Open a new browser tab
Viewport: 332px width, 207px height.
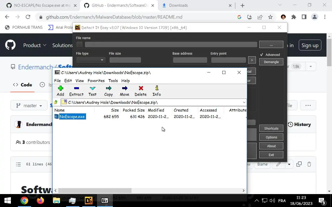(242, 5)
